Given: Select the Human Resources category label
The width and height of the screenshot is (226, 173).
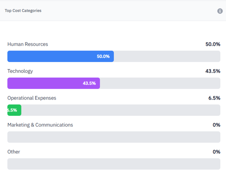Looking at the screenshot, I should coord(28,44).
